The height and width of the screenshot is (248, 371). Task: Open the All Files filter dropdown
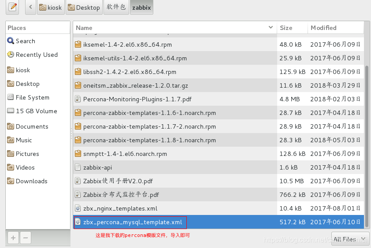tap(350, 239)
